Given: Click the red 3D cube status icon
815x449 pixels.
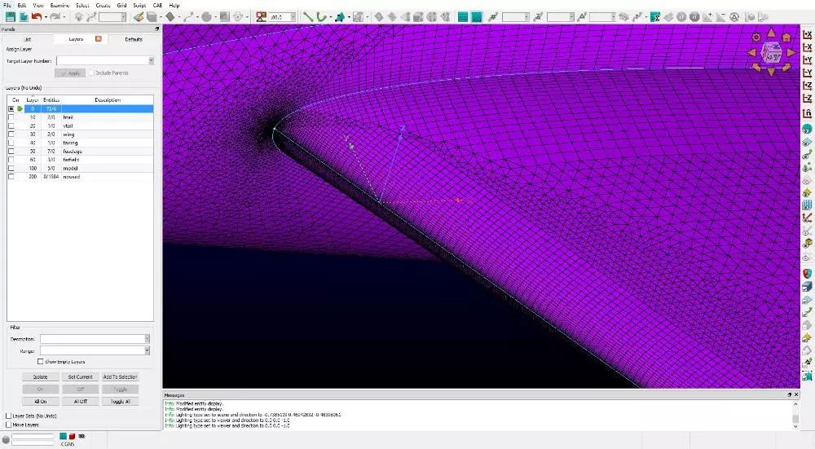Looking at the screenshot, I should [x=71, y=436].
